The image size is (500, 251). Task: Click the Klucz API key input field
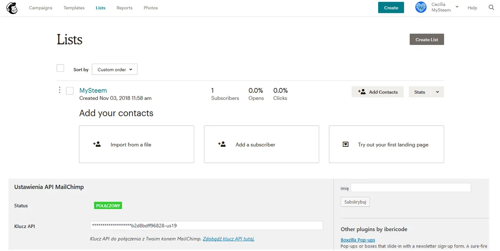tap(206, 225)
